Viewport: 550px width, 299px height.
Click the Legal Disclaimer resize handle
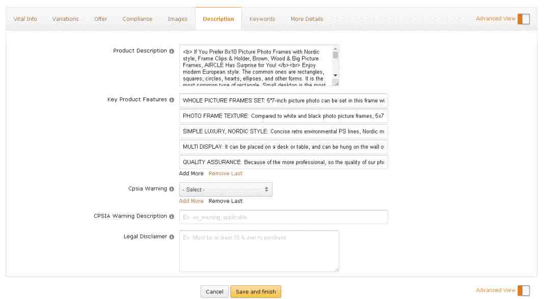click(x=337, y=269)
